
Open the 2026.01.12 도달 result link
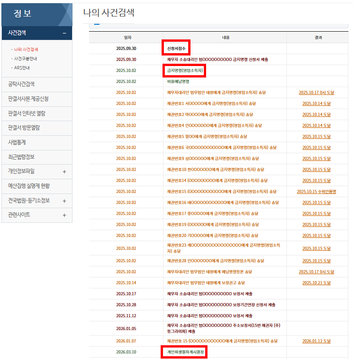pyautogui.click(x=316, y=341)
